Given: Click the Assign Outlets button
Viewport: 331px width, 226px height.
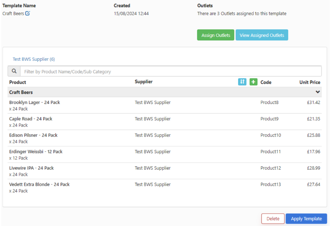Looking at the screenshot, I should 215,35.
